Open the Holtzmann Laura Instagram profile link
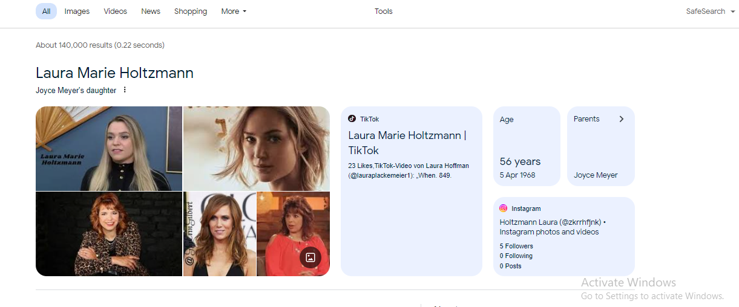 tap(553, 227)
